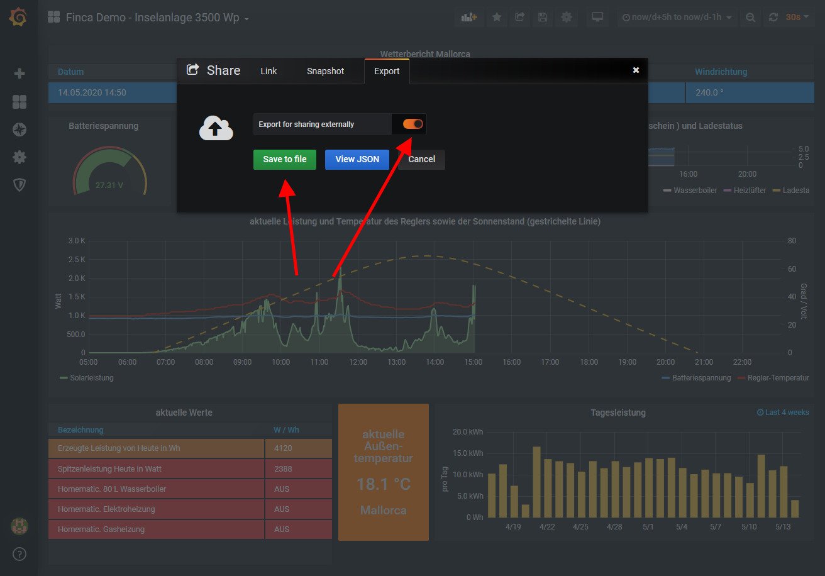825x576 pixels.
Task: Expand the 30s refresh interval dropdown
Action: point(797,18)
